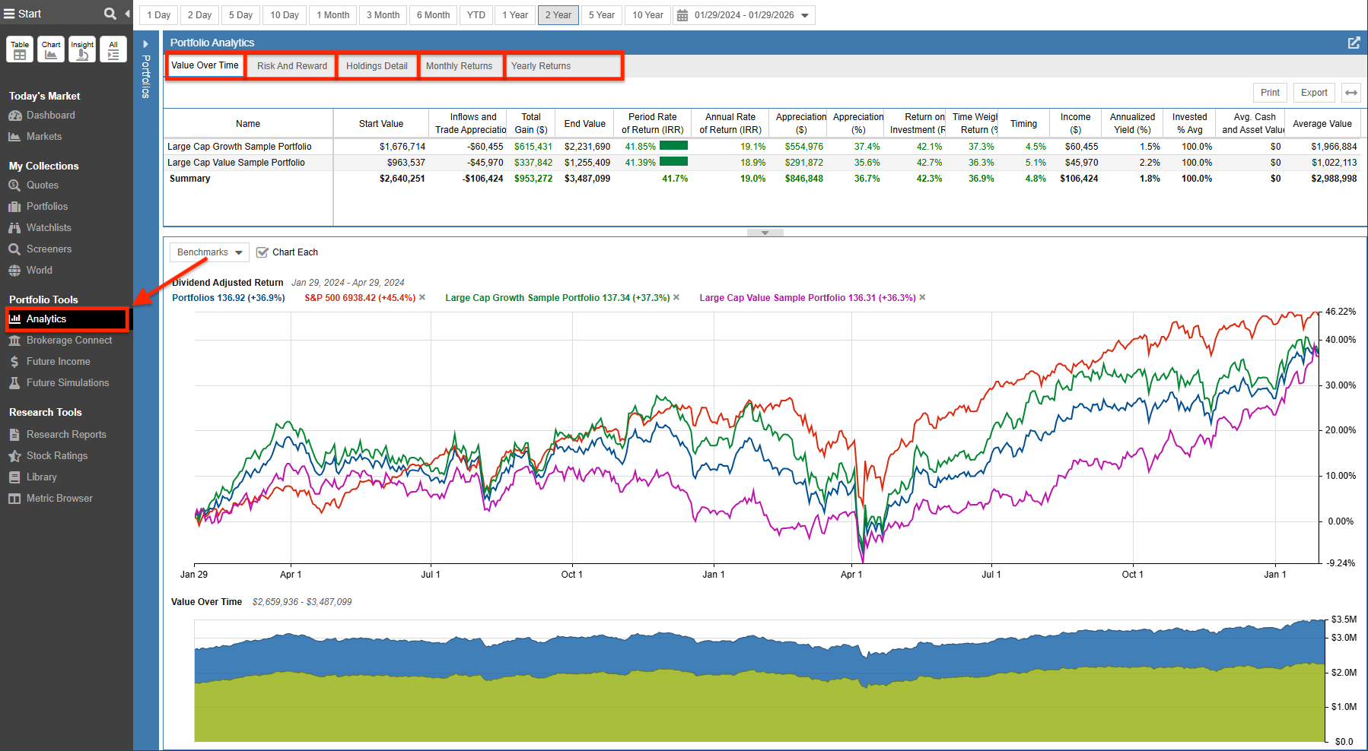Click the green IRR bar for Growth portfolio

point(673,146)
